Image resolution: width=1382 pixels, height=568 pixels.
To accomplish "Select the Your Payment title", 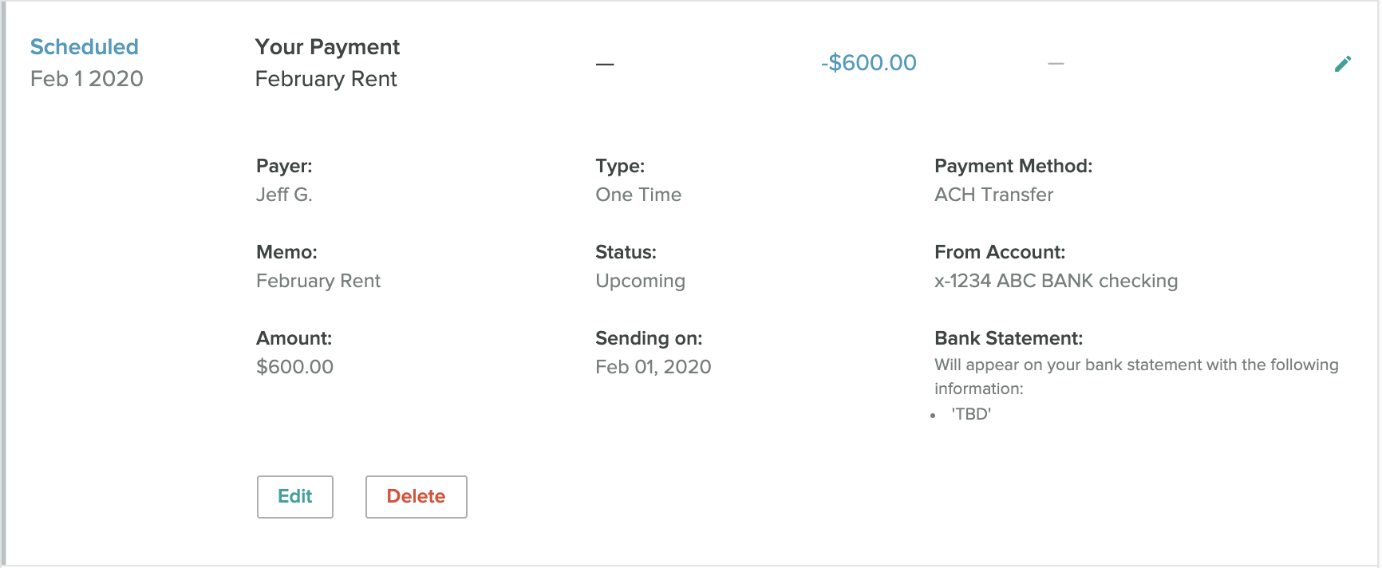I will click(327, 47).
